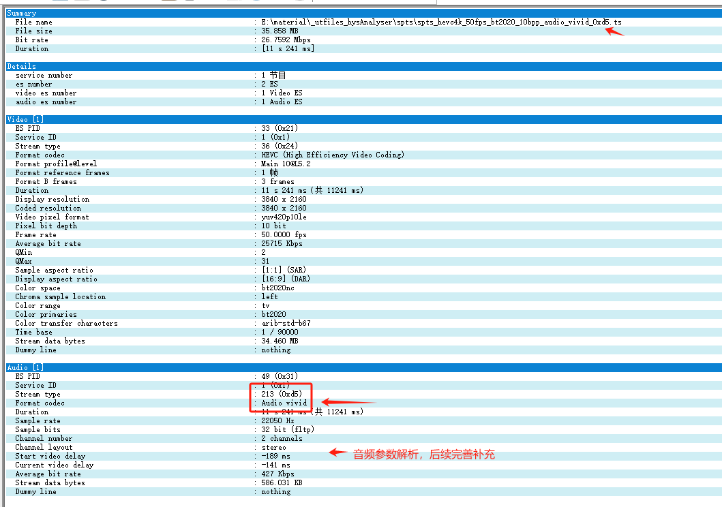Select the "stereo" channel layout value
The height and width of the screenshot is (507, 722).
pos(273,448)
